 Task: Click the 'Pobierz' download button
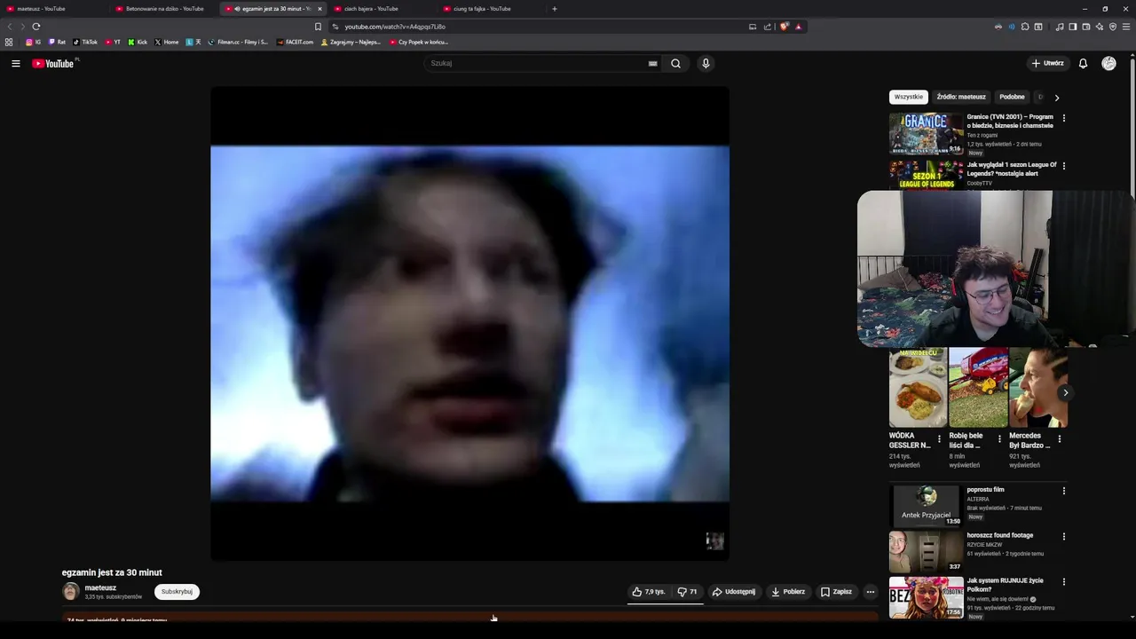(x=788, y=592)
